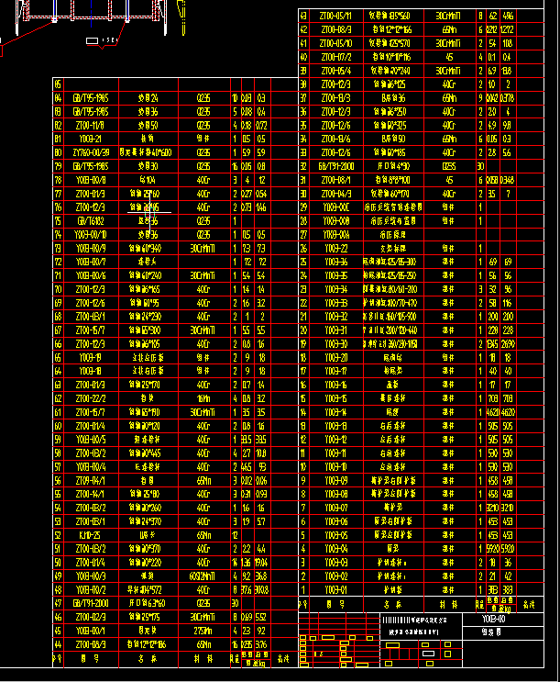The height and width of the screenshot is (682, 560).
Task: Select YX08-00/2 code in row 48
Action: [91, 590]
